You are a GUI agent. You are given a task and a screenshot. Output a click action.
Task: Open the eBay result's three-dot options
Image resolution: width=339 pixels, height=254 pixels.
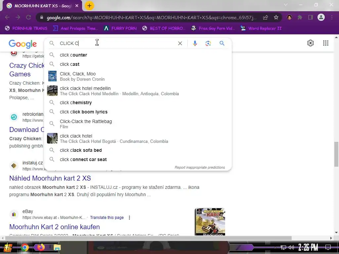point(129,218)
